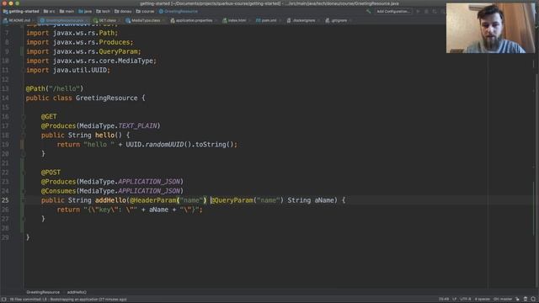Viewport: 539px width, 303px height.
Task: Open the Git: master branch menu
Action: [x=503, y=300]
